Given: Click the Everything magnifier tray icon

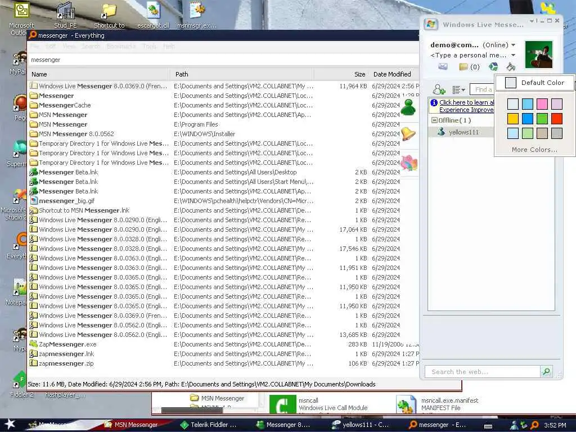Looking at the screenshot, I should [535, 425].
